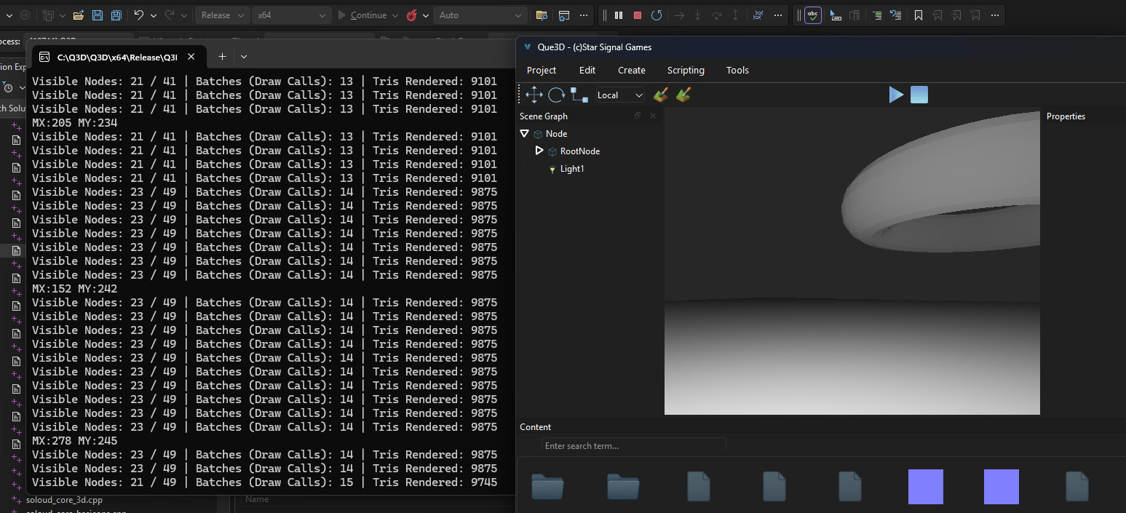
Task: Toggle a bookmark on the current line
Action: coord(919,15)
